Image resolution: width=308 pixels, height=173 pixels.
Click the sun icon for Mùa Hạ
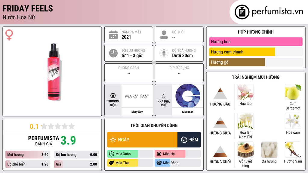coord(159,154)
